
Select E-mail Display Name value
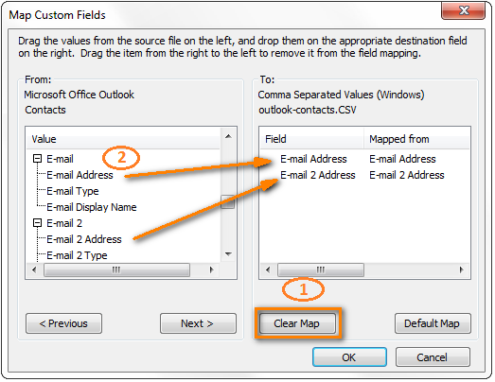pyautogui.click(x=92, y=207)
